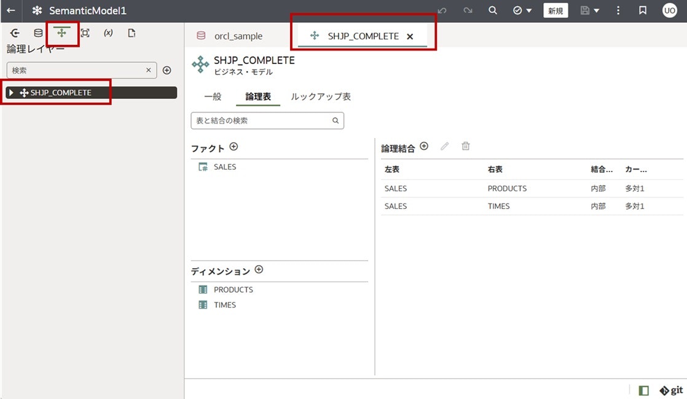Add a fact table with plus icon
Image resolution: width=687 pixels, height=399 pixels.
click(234, 147)
